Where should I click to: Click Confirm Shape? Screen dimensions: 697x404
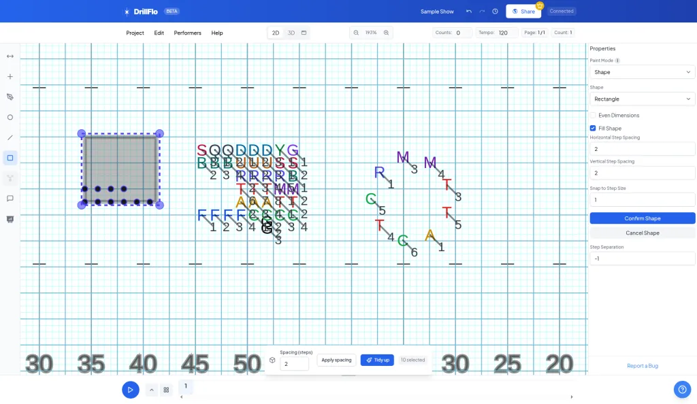click(643, 218)
